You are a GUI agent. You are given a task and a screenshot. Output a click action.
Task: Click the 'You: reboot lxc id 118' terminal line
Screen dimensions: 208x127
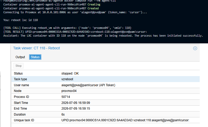21,20
